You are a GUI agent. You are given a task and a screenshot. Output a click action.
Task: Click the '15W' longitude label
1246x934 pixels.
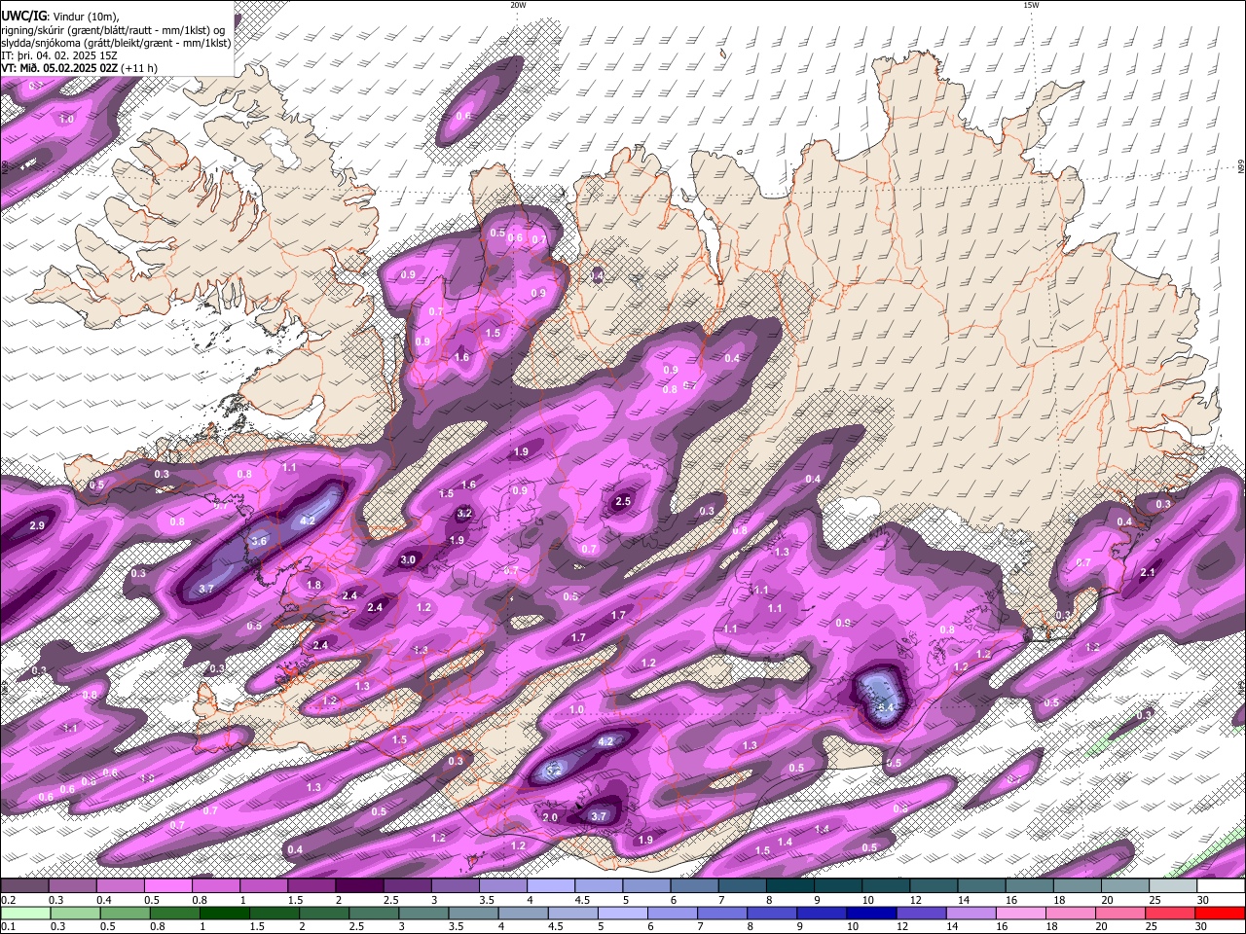tap(1031, 5)
